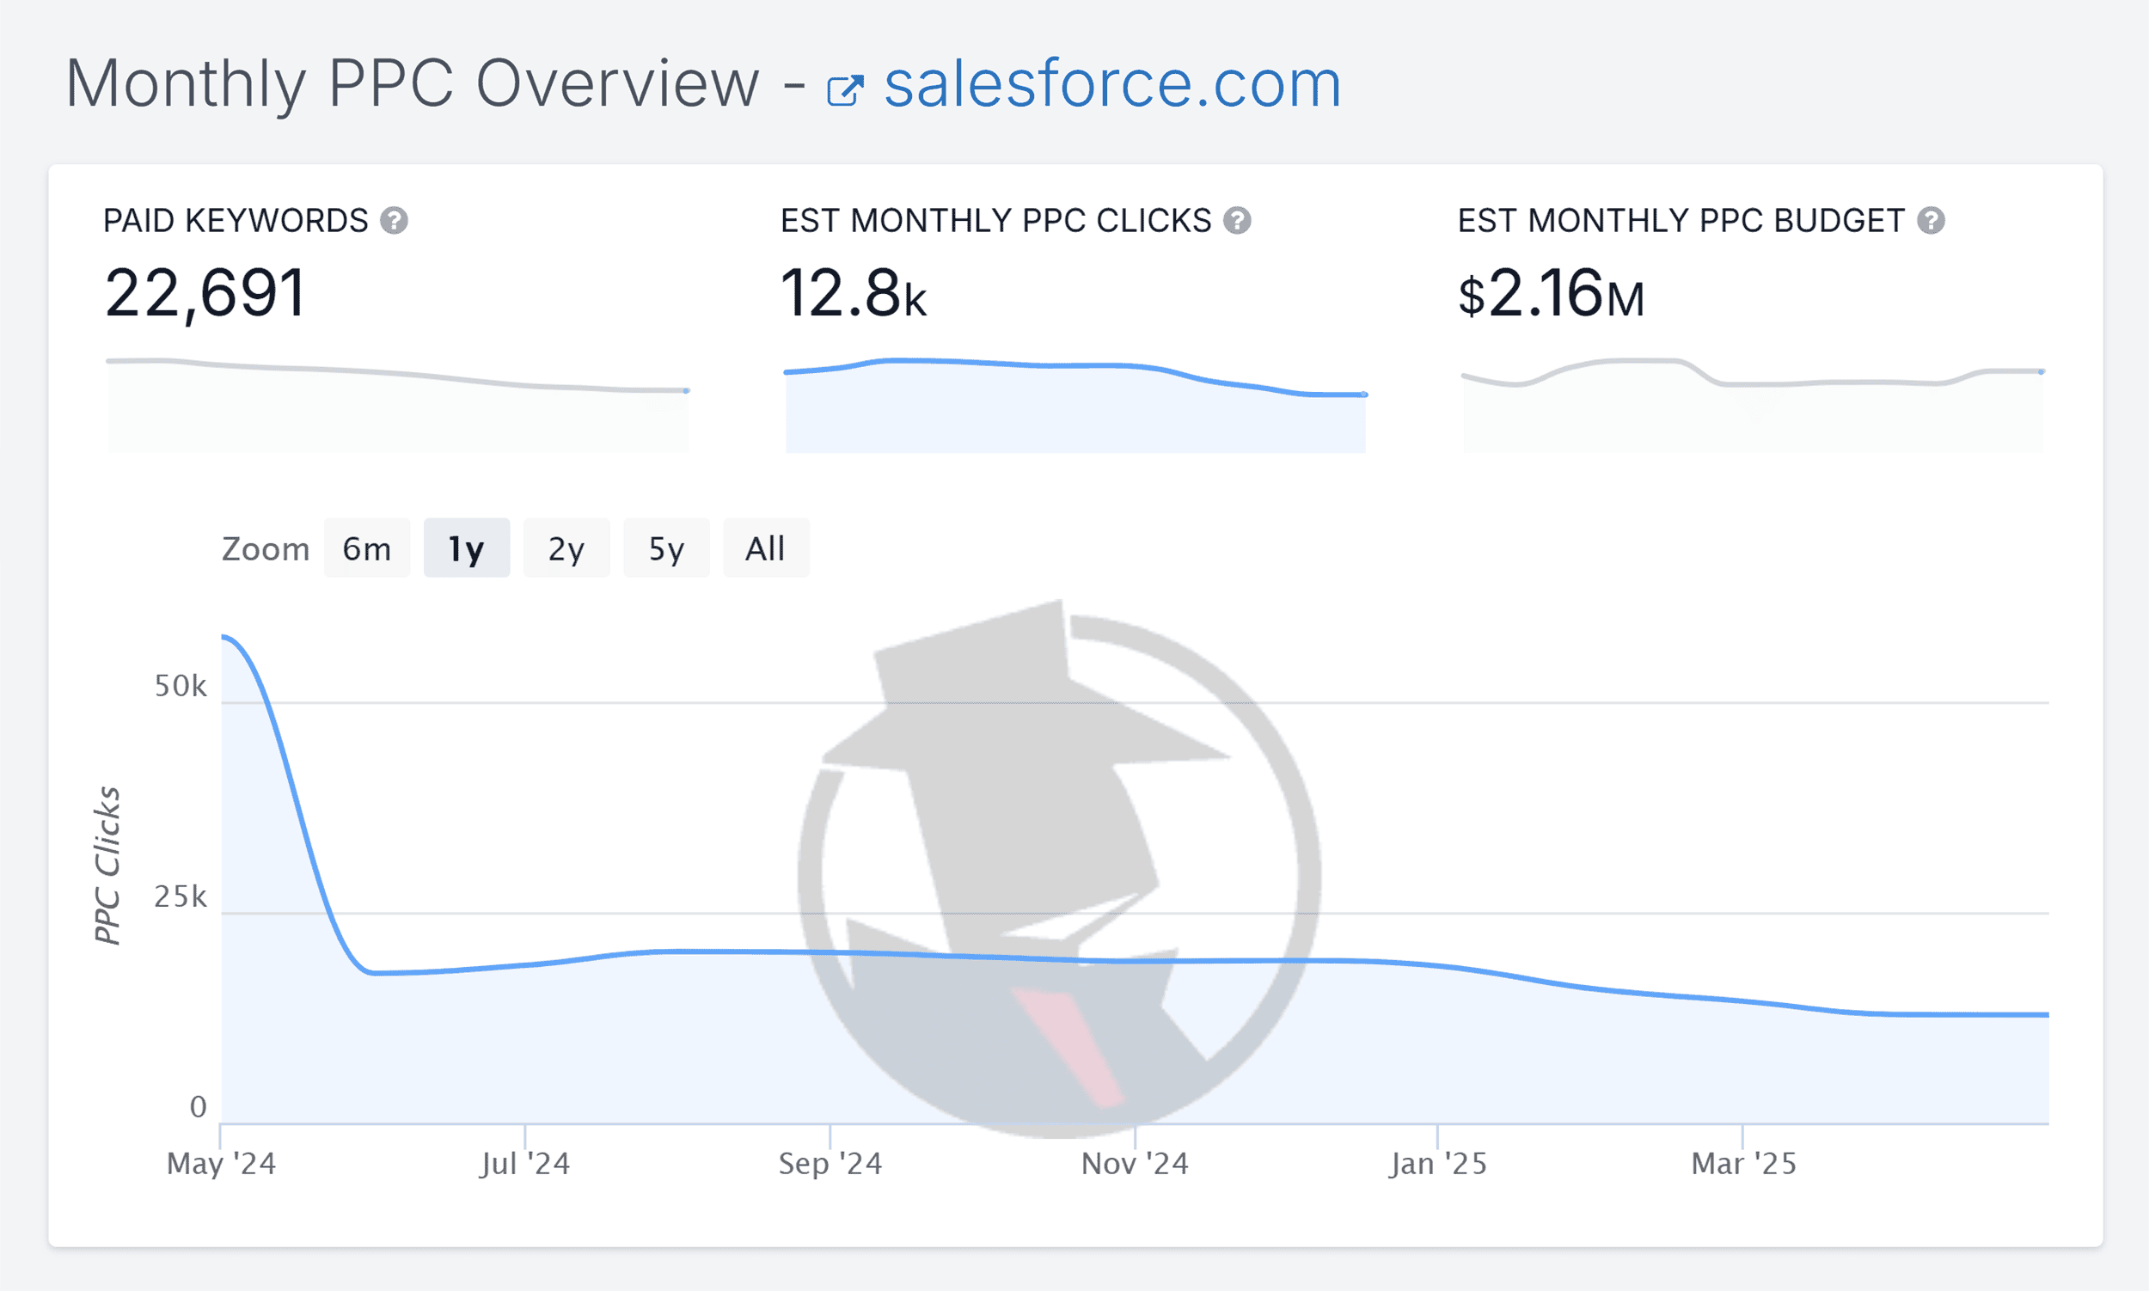The width and height of the screenshot is (2149, 1291).
Task: Switch to the 5y zoom range
Action: (665, 548)
